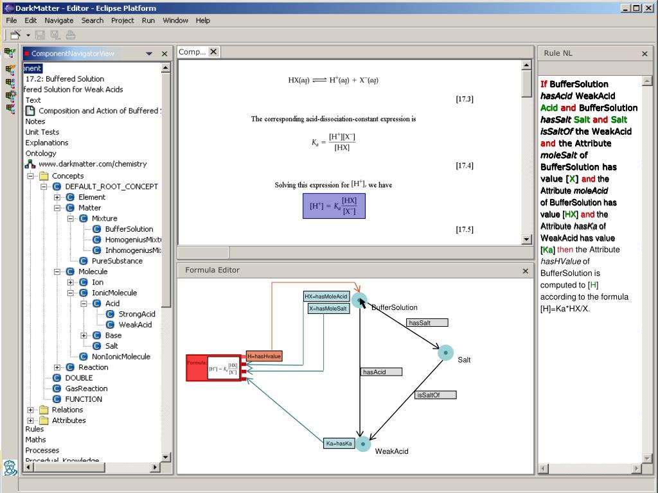Screen dimensions: 658x493
Task: Close the Rule NL panel
Action: coord(645,54)
